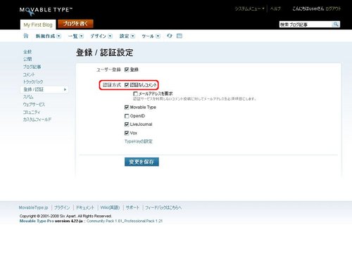Open the Wiki(英語) footer link
Image resolution: width=352 pixels, height=277 pixels.
click(x=110, y=207)
